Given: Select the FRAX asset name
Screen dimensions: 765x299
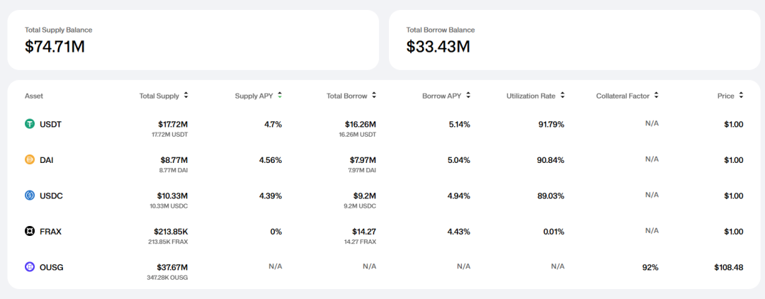Looking at the screenshot, I should (51, 231).
